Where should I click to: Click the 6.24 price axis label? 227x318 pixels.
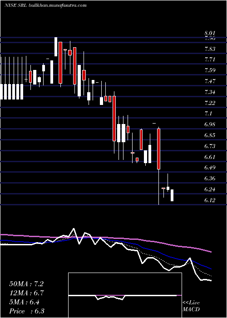[x=210, y=189]
